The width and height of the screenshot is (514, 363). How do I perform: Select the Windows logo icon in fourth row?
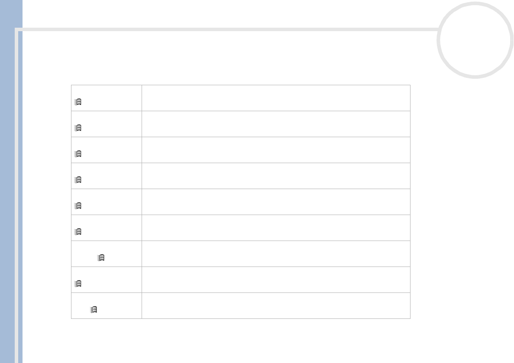78,180
